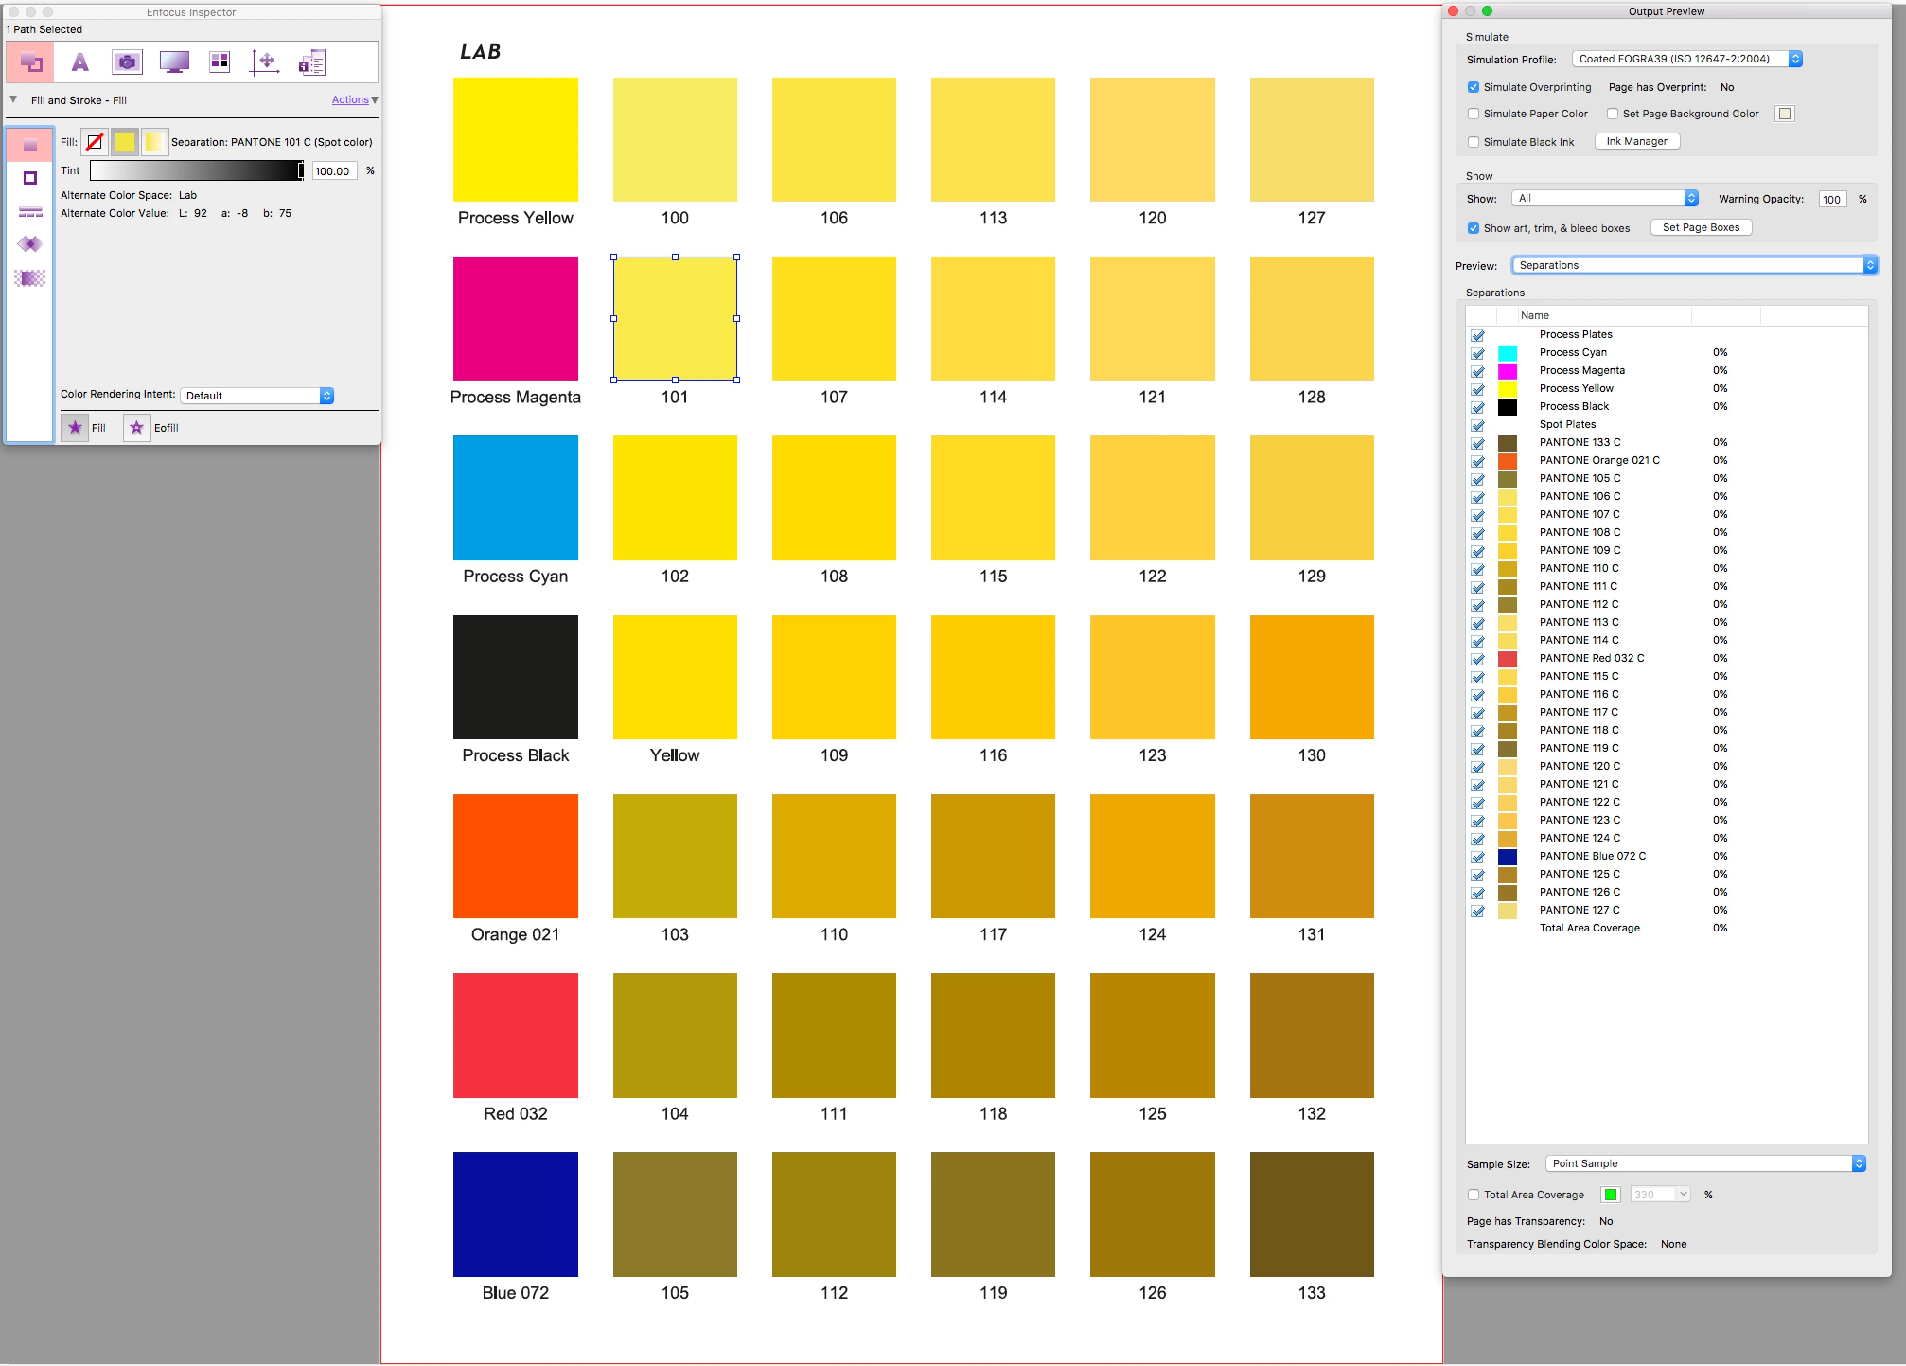Click the Tint gradient slider bar
This screenshot has height=1366, width=1906.
[197, 171]
